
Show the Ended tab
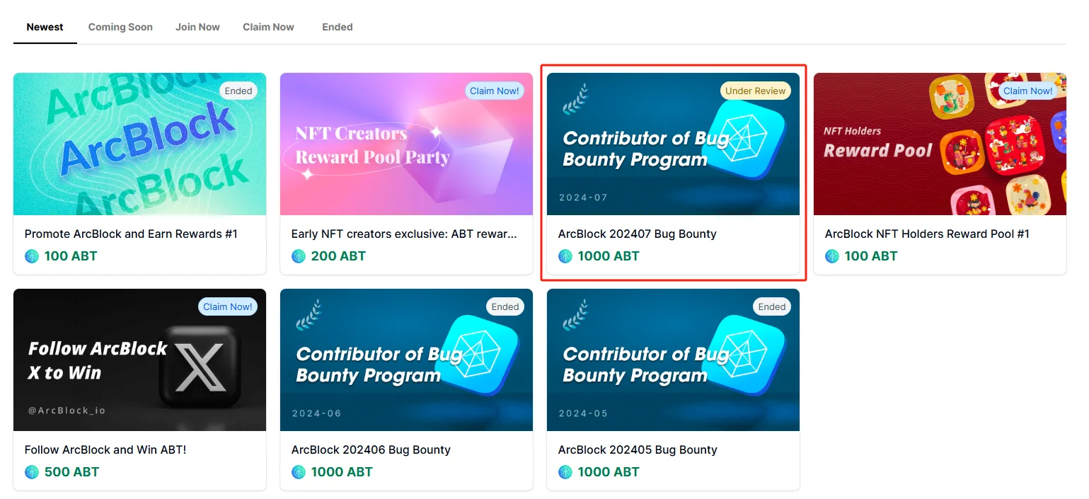point(338,27)
